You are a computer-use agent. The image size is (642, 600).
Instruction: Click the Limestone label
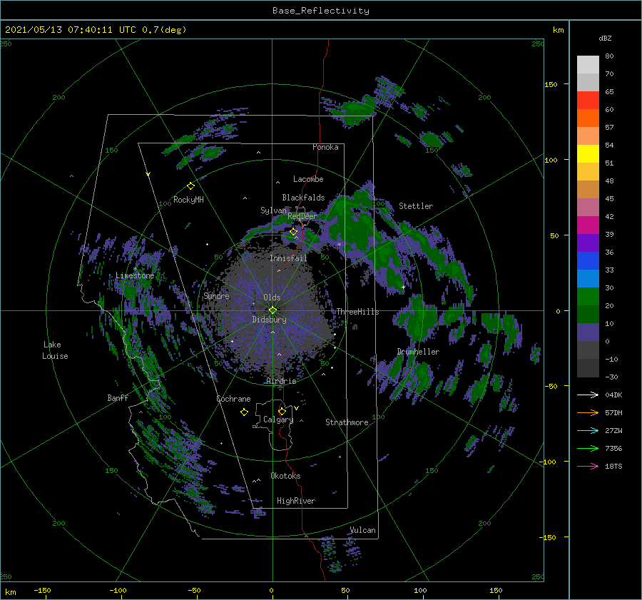[135, 275]
